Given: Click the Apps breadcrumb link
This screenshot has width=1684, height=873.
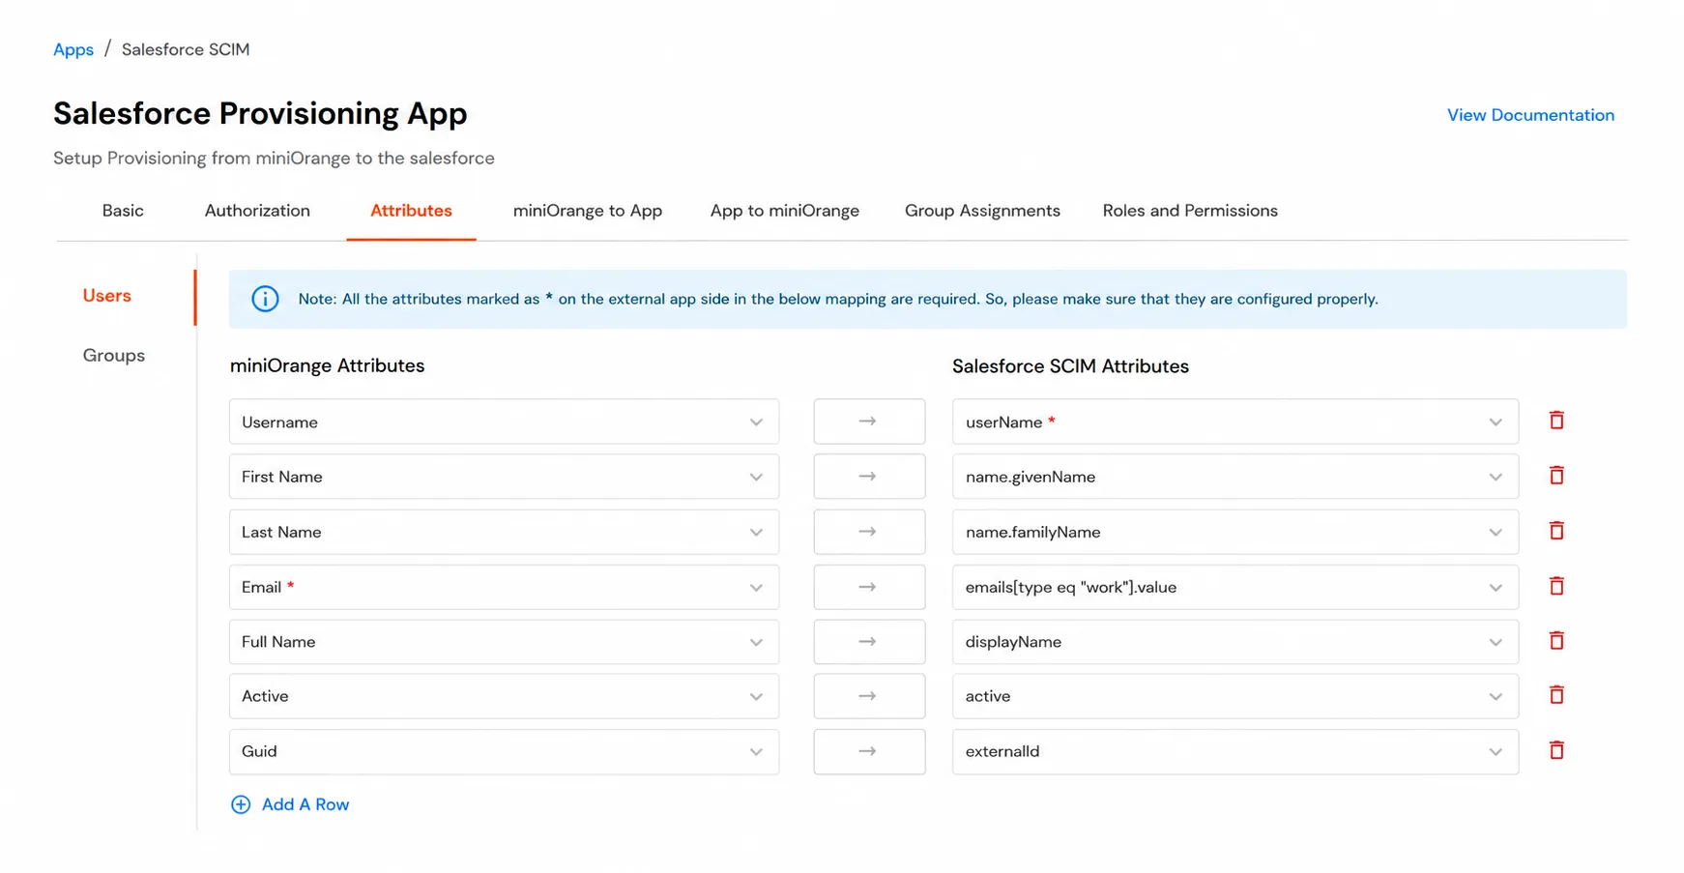Looking at the screenshot, I should (x=73, y=49).
